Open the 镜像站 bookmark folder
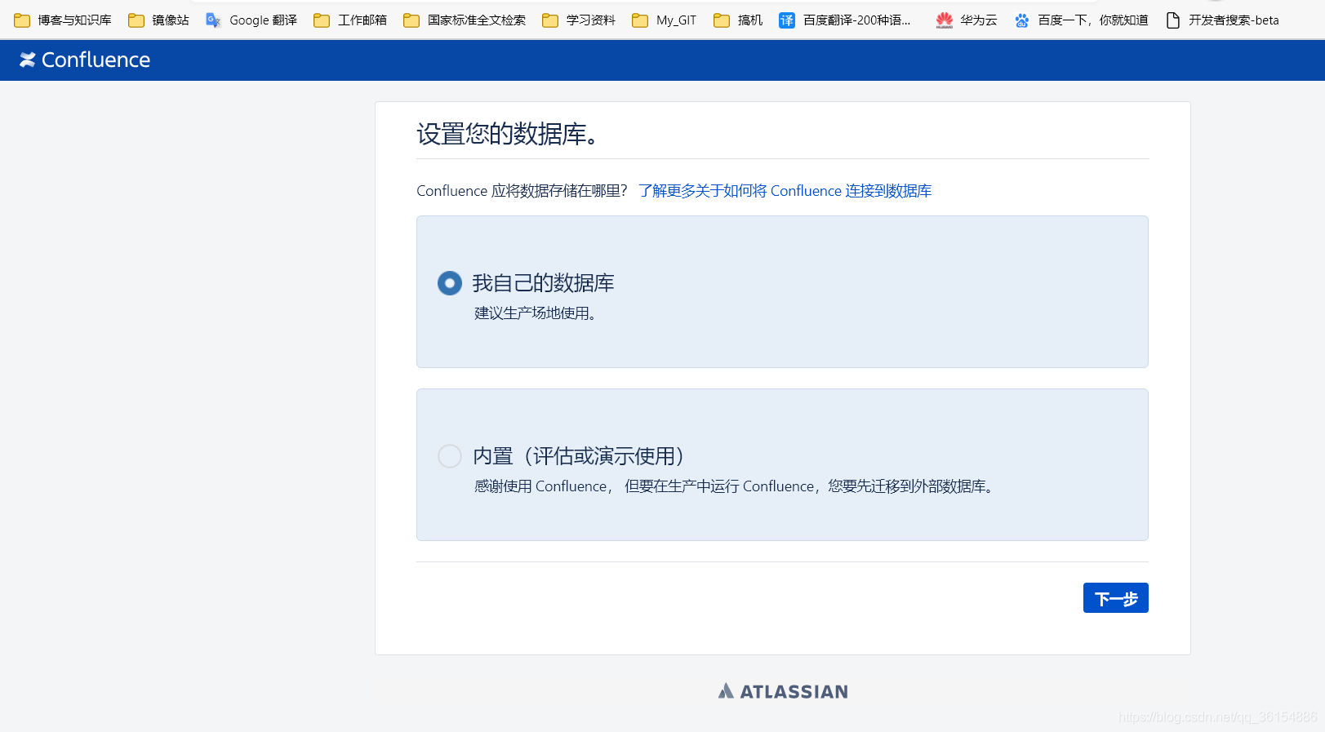The image size is (1325, 732). pos(158,20)
